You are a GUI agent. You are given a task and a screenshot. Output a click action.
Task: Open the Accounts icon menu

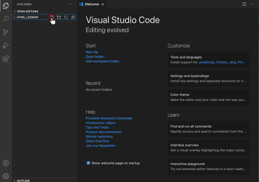click(6, 163)
